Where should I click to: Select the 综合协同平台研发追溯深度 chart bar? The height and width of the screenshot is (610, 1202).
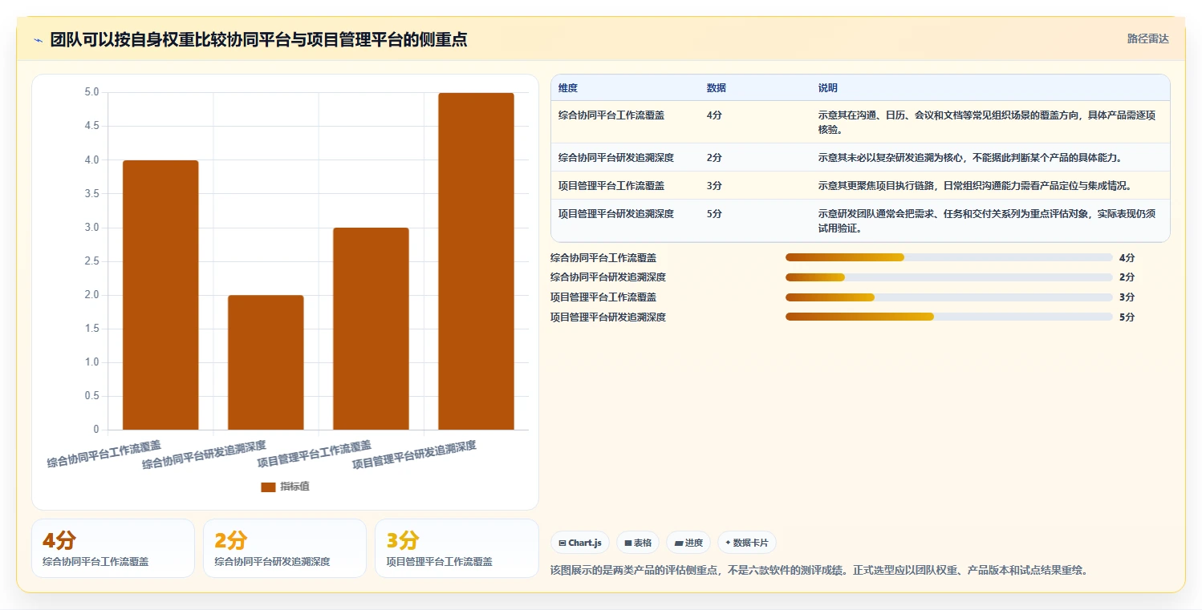(x=266, y=362)
